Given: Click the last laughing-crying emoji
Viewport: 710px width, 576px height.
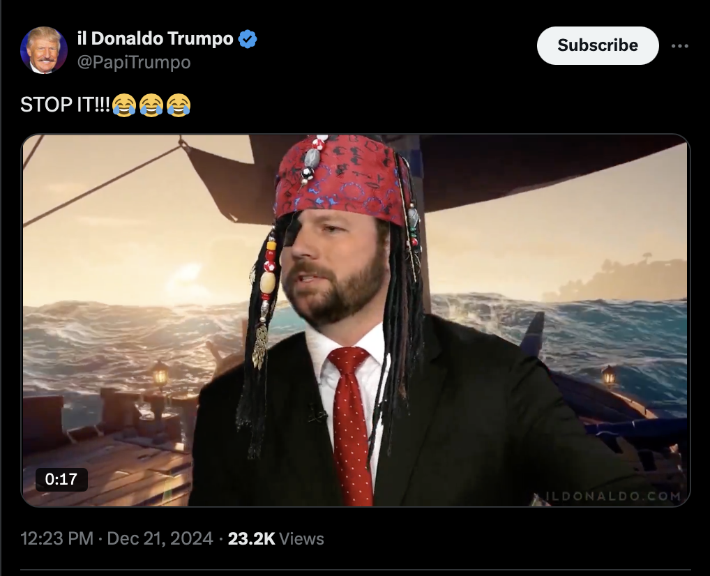Looking at the screenshot, I should (179, 105).
